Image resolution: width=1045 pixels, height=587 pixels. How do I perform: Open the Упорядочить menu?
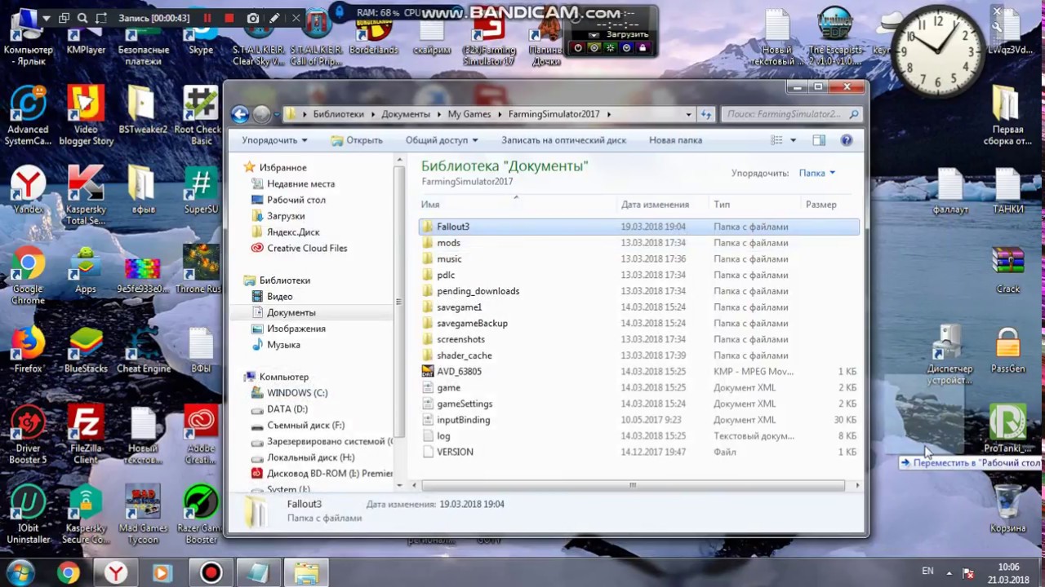274,140
